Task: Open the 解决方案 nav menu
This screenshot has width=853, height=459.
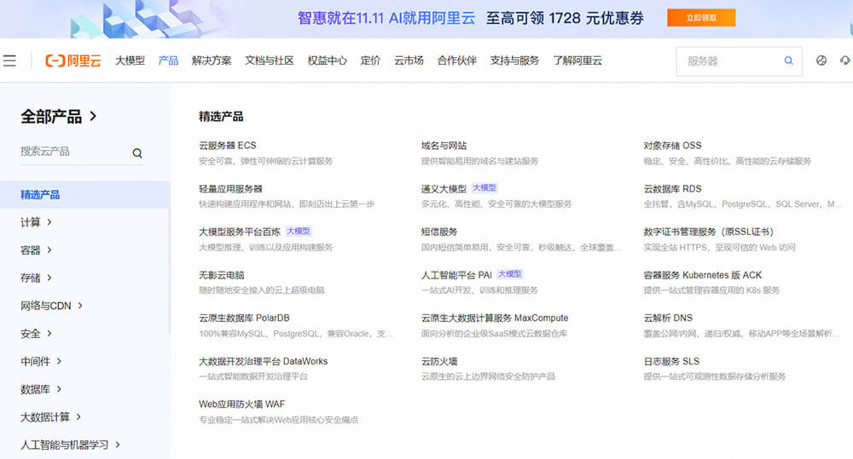Action: coord(212,60)
